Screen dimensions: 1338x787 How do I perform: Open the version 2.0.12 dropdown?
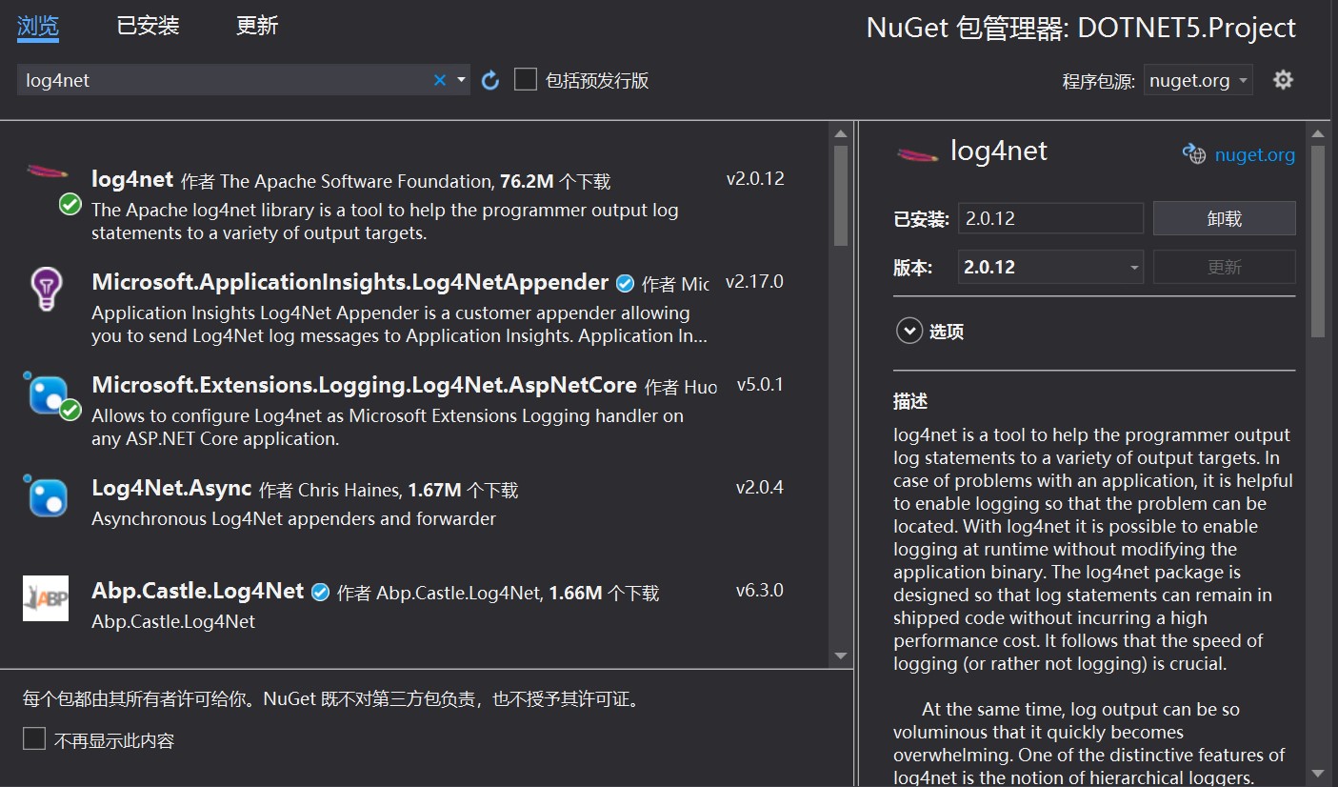click(1050, 268)
